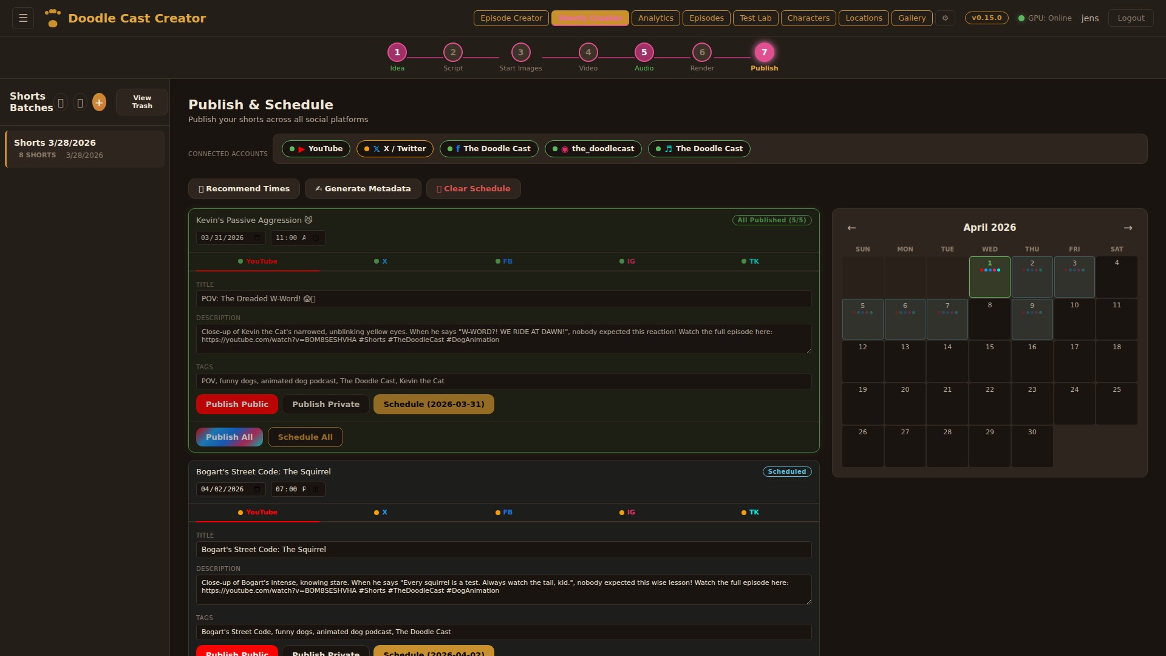This screenshot has width=1166, height=656.
Task: Create a new batch with the orange plus icon
Action: click(99, 102)
